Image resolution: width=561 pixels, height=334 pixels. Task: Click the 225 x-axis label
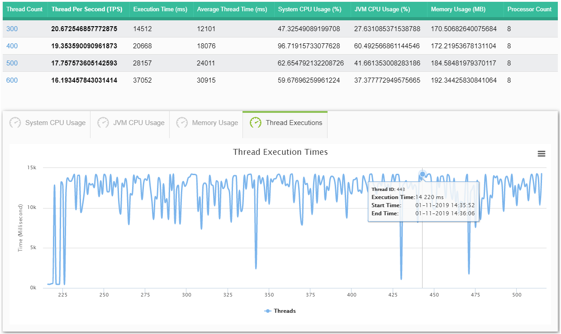point(63,295)
